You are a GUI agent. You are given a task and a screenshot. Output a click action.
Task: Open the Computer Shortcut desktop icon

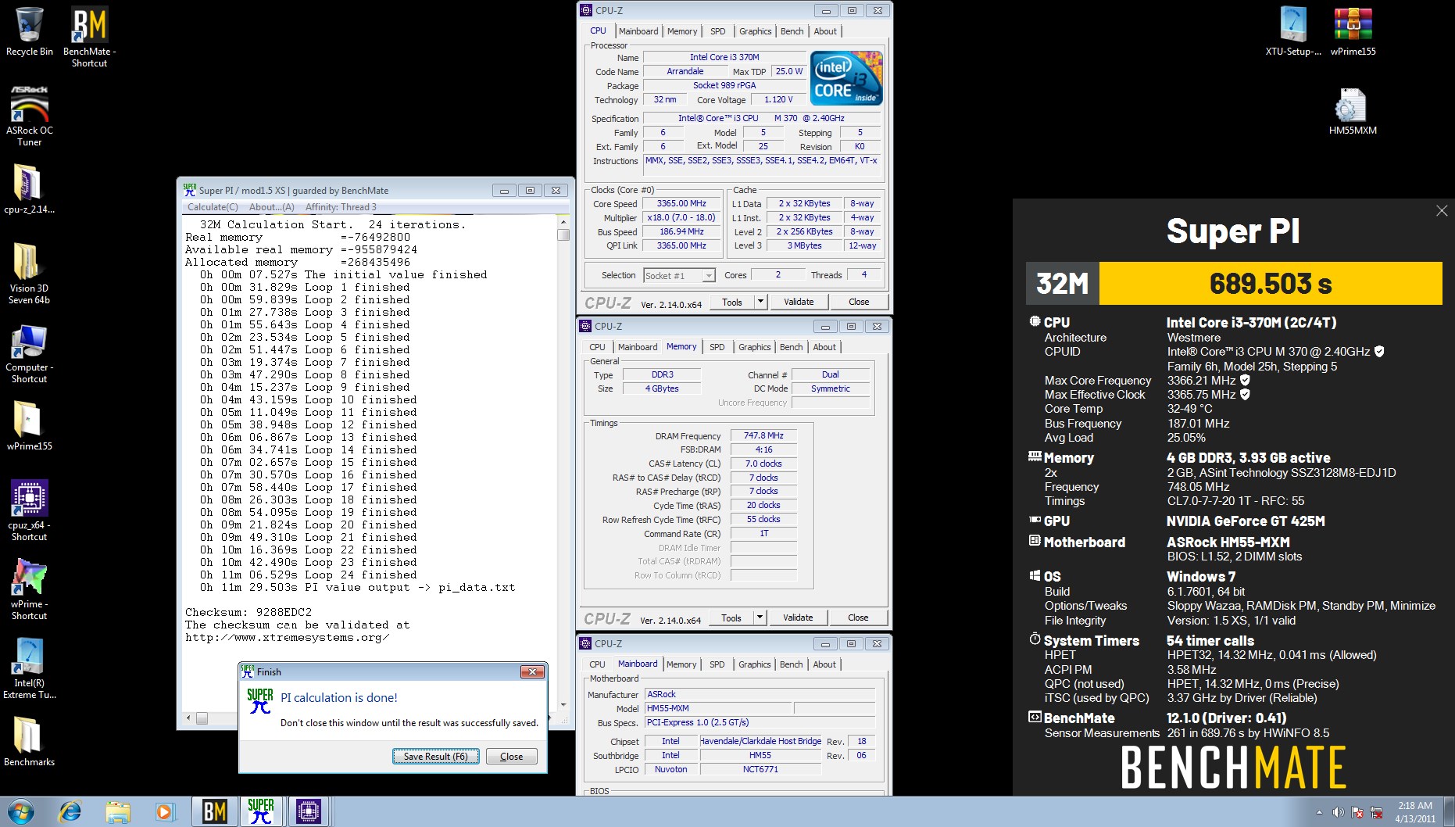coord(30,353)
